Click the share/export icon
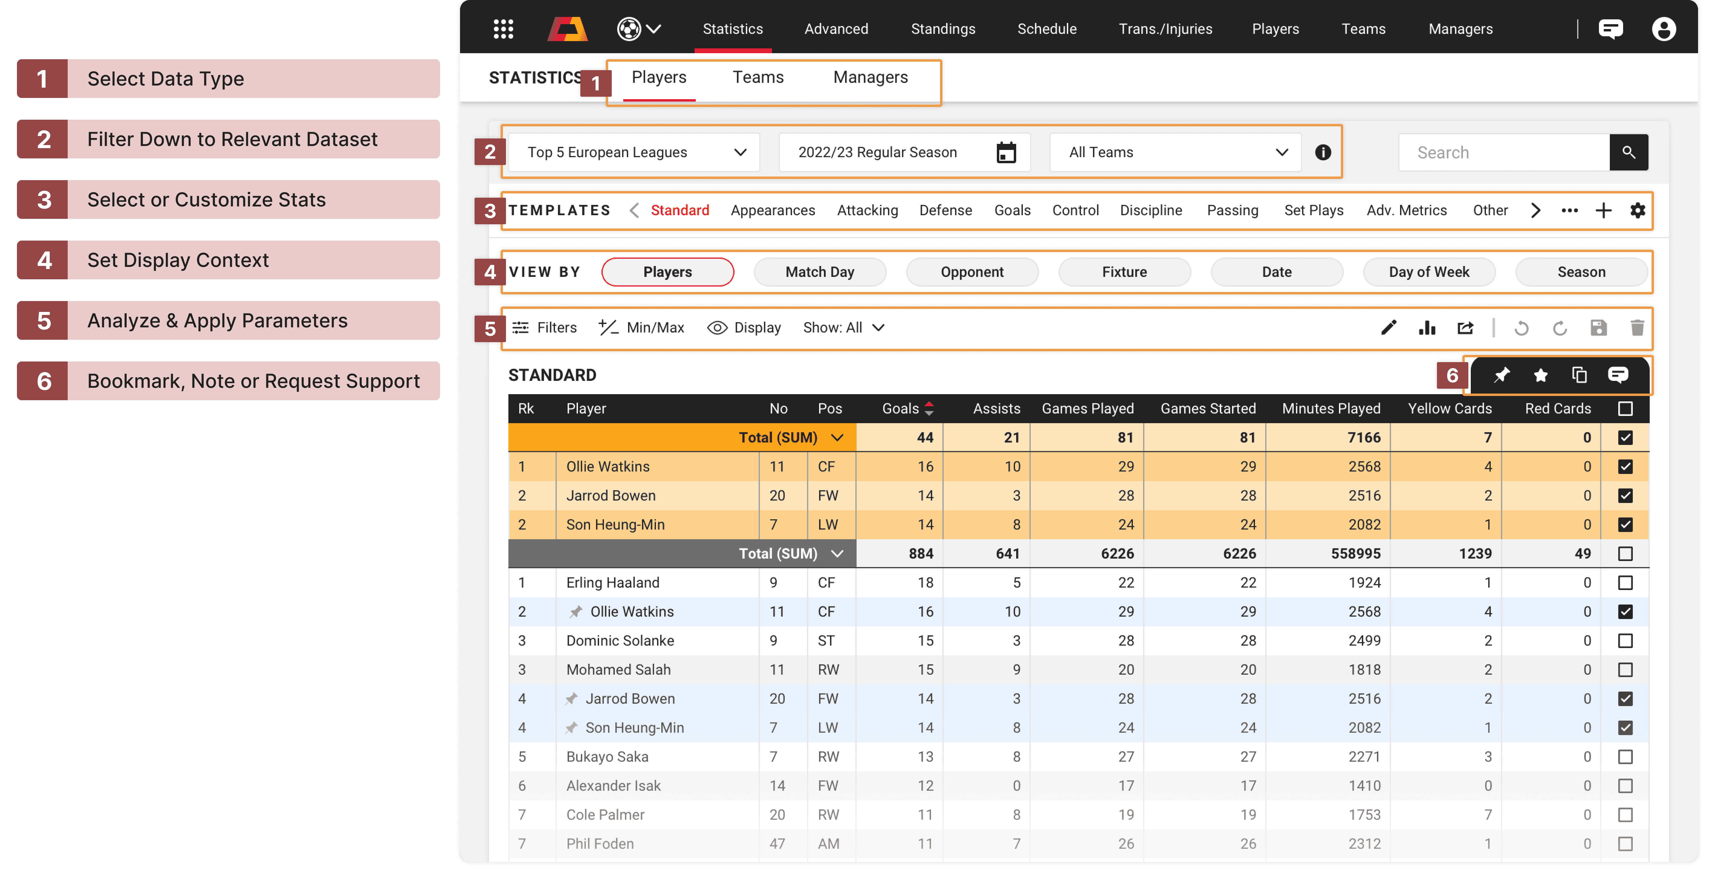The width and height of the screenshot is (1715, 882). pyautogui.click(x=1465, y=328)
